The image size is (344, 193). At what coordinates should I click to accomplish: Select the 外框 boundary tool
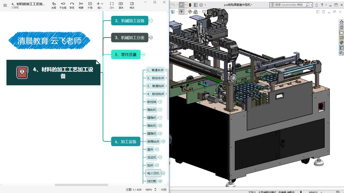pos(90,5)
